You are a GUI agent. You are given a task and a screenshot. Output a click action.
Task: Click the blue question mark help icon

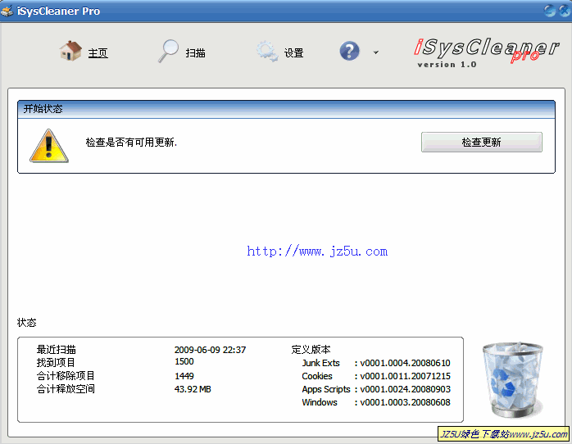click(x=349, y=51)
